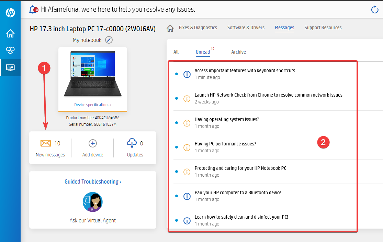Click the HP logo icon in sidebar
Image resolution: width=383 pixels, height=242 pixels.
tap(10, 12)
